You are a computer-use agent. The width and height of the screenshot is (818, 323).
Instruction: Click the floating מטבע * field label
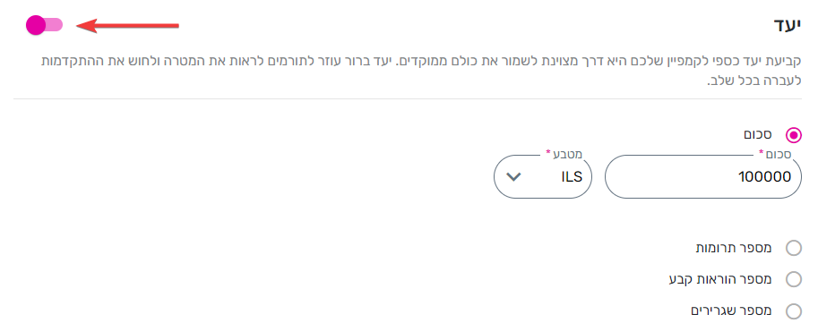[x=564, y=154]
